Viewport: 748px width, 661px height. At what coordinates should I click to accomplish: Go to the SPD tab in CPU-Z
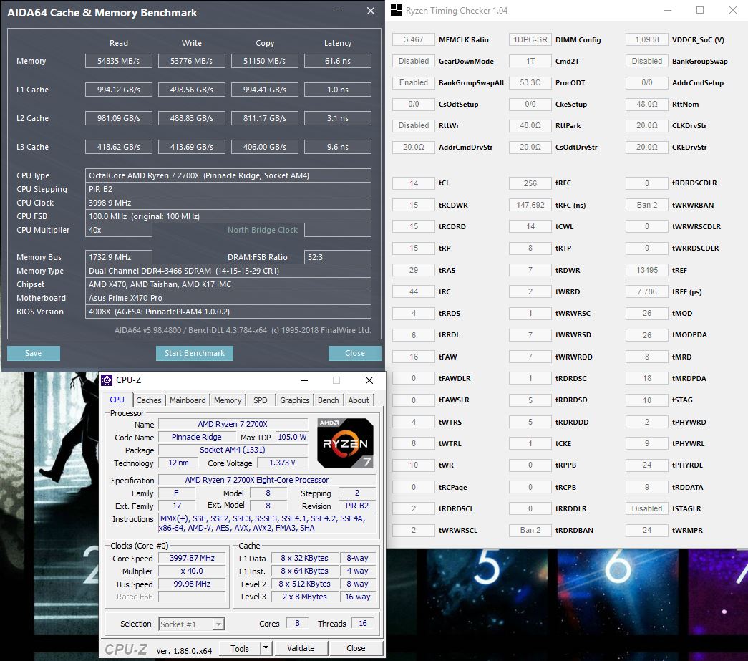click(x=260, y=400)
